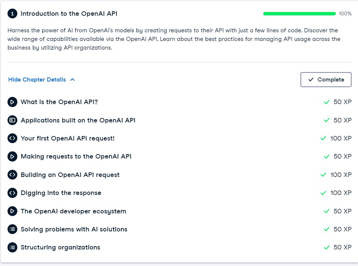Open Building an OpenAI API request exercise
Screen dimensions: 358x266
coord(70,175)
